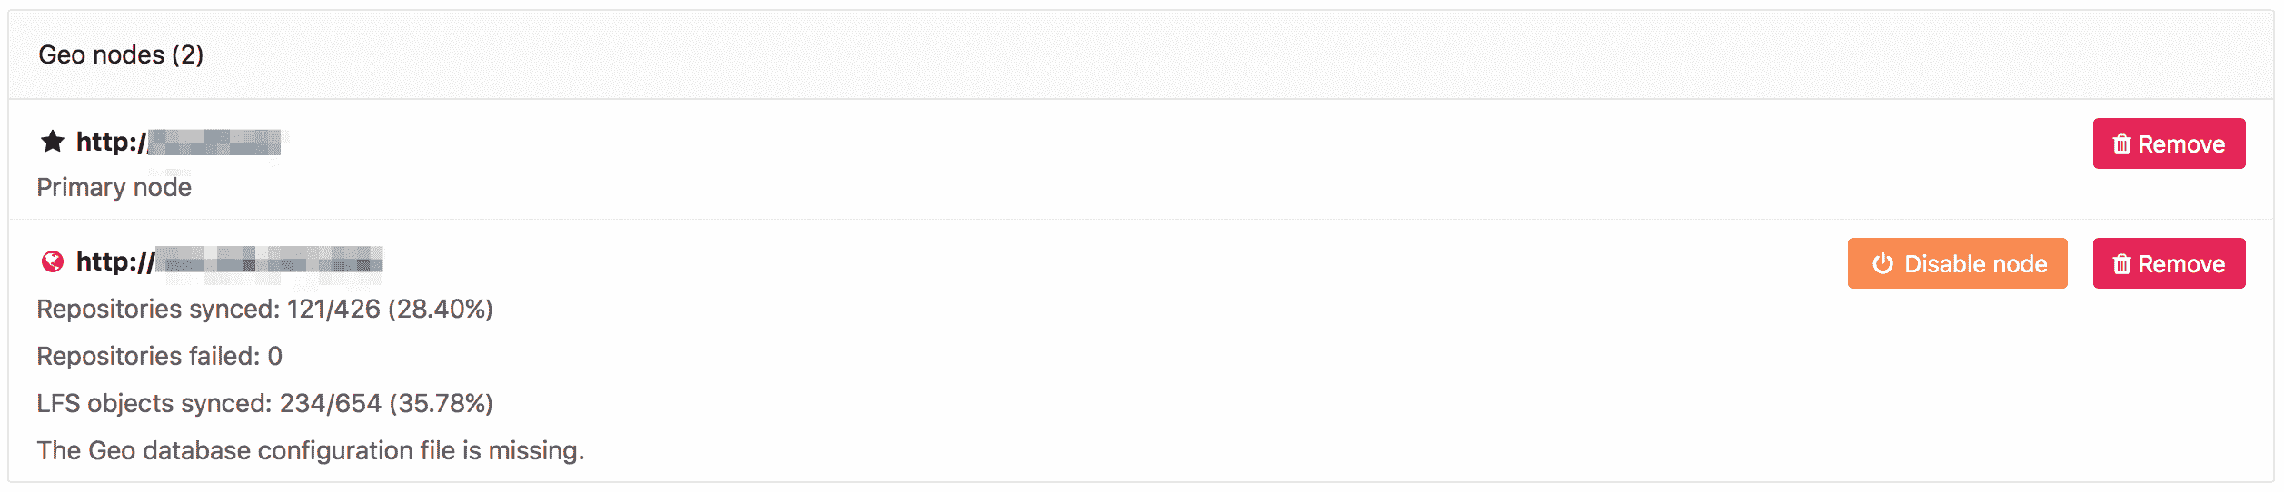Click the "Geo nodes (2)" panel header
The image size is (2284, 492).
[121, 55]
